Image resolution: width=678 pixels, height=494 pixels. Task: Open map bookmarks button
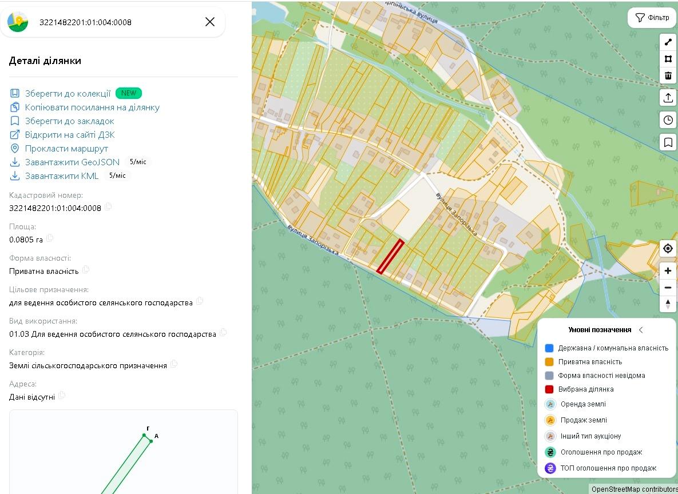click(x=668, y=142)
